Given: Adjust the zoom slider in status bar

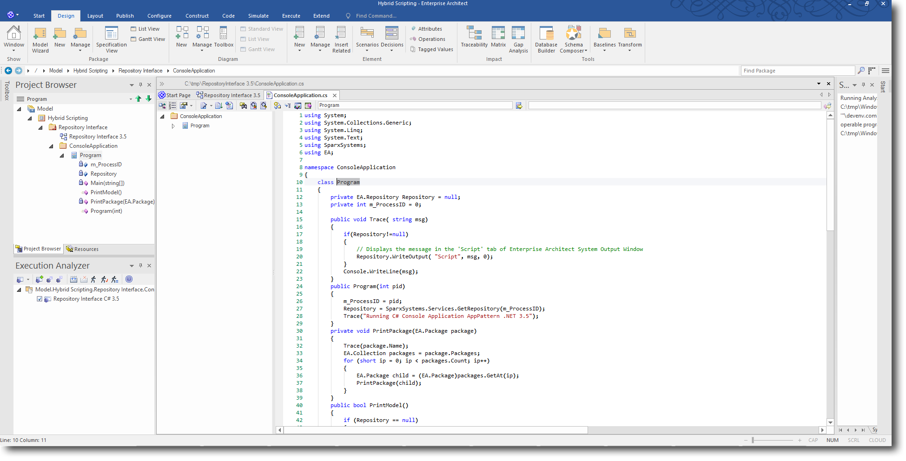Looking at the screenshot, I should [x=753, y=440].
